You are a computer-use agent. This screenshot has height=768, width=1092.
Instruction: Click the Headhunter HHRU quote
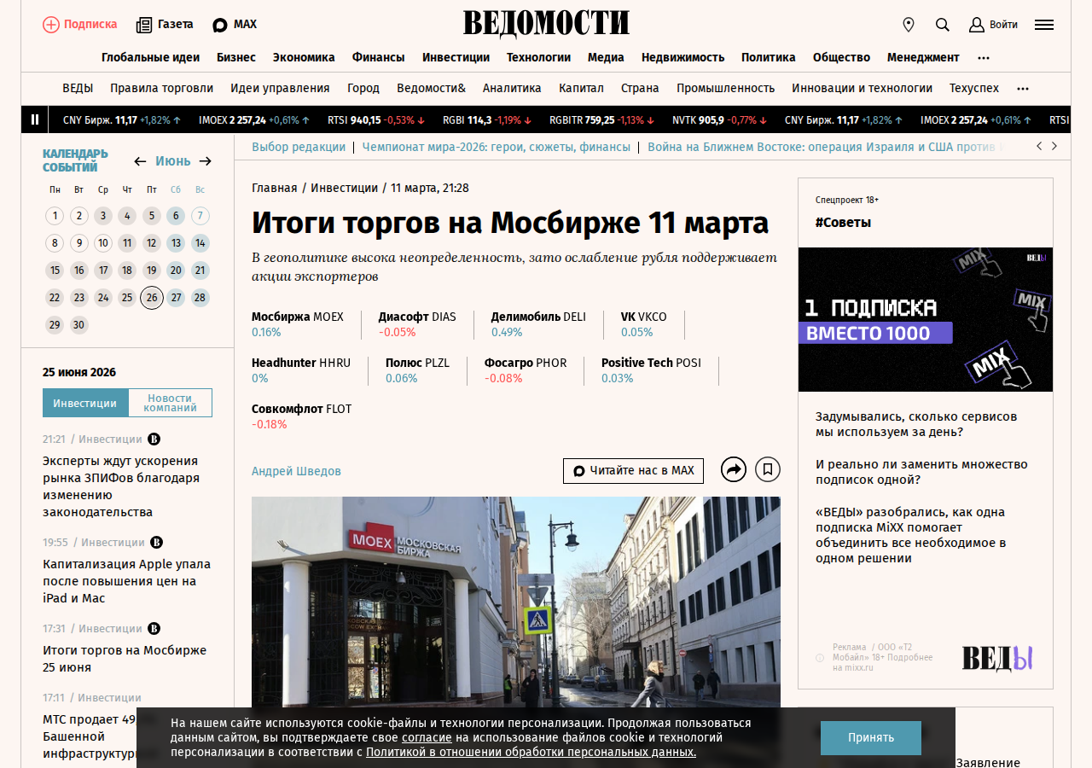pos(301,370)
